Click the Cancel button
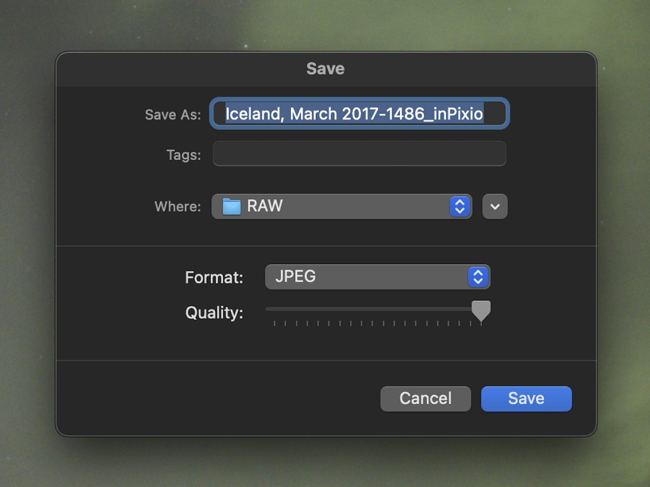650x487 pixels. tap(425, 399)
